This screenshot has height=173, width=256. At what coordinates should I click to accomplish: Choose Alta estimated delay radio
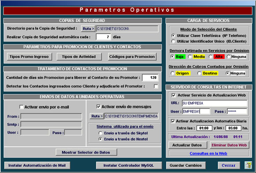[x=211, y=56]
